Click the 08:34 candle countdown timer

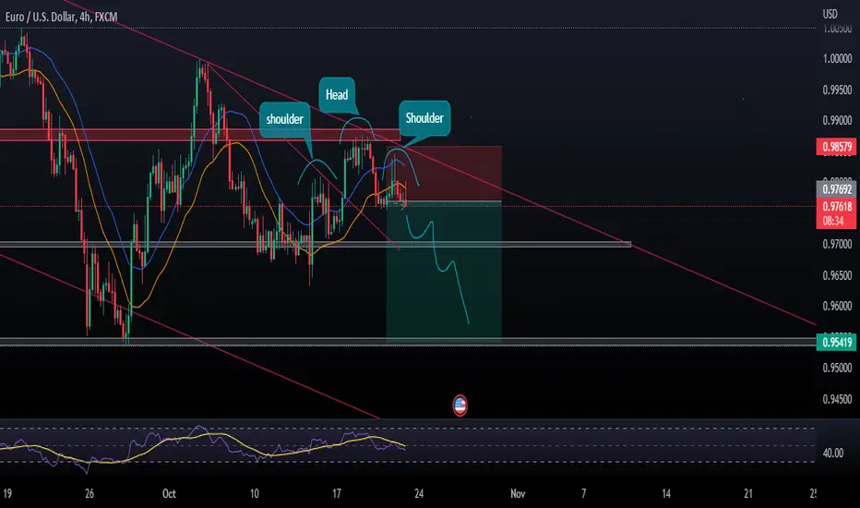coord(833,221)
